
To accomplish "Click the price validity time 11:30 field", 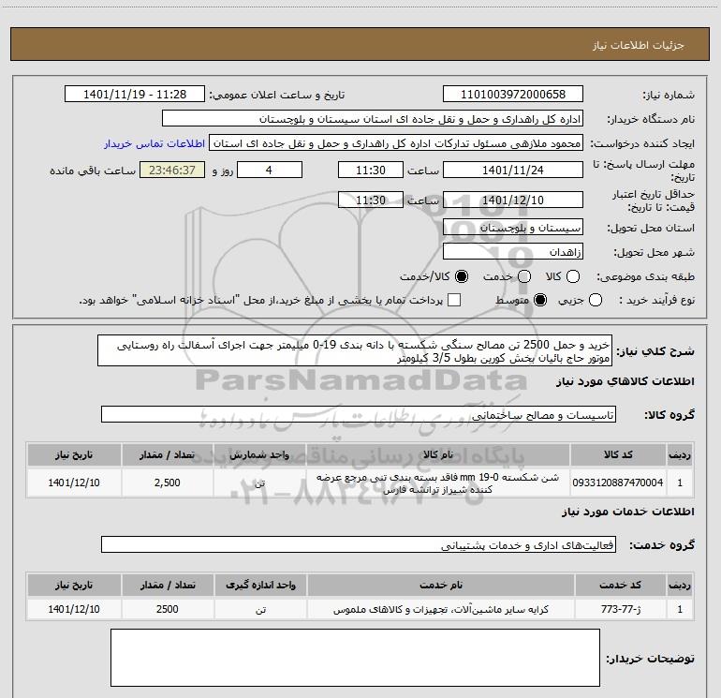I will coord(371,200).
